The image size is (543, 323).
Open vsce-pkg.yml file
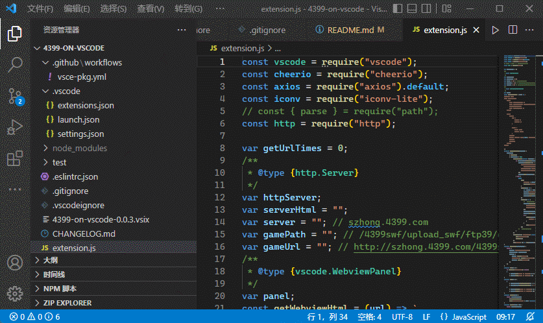point(114,77)
